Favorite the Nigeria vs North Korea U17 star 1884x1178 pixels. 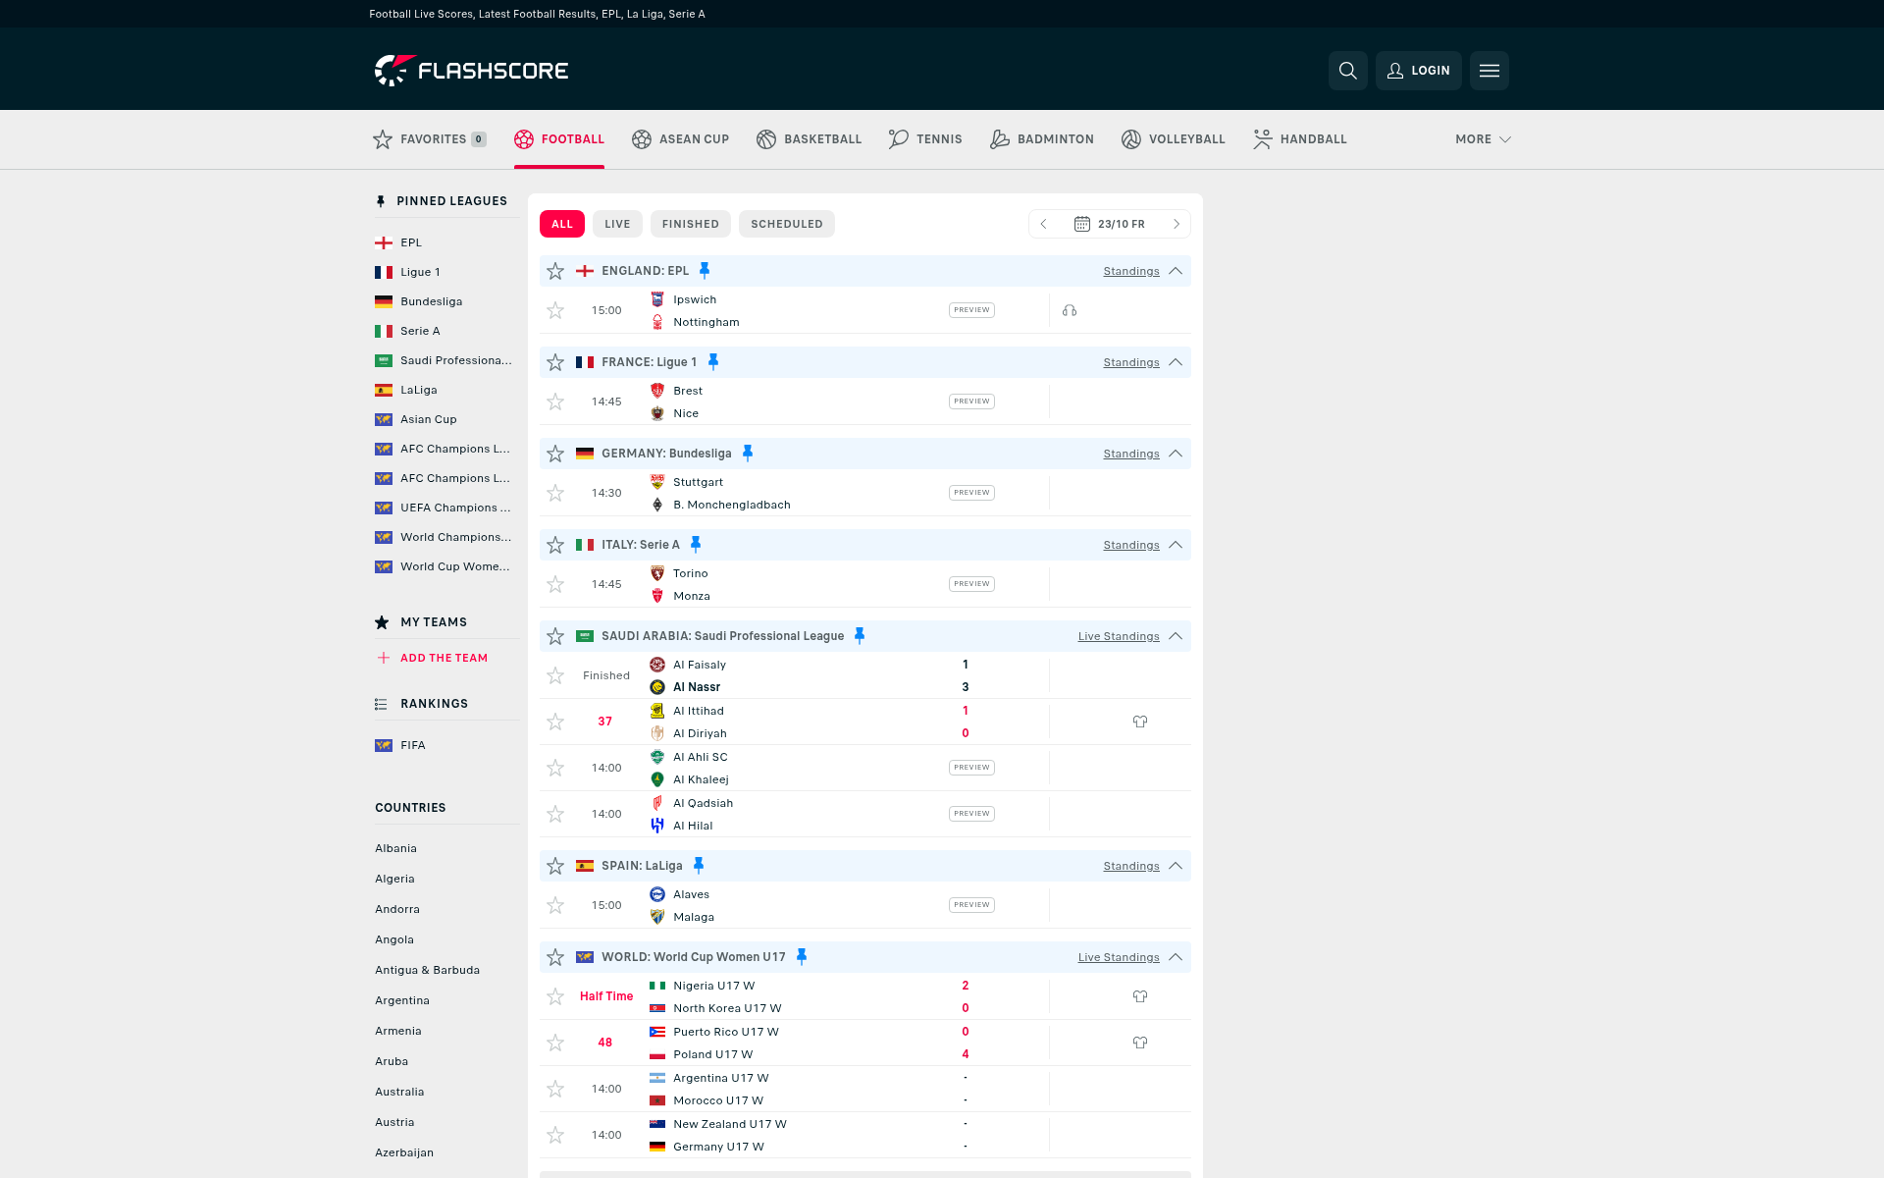point(555,996)
